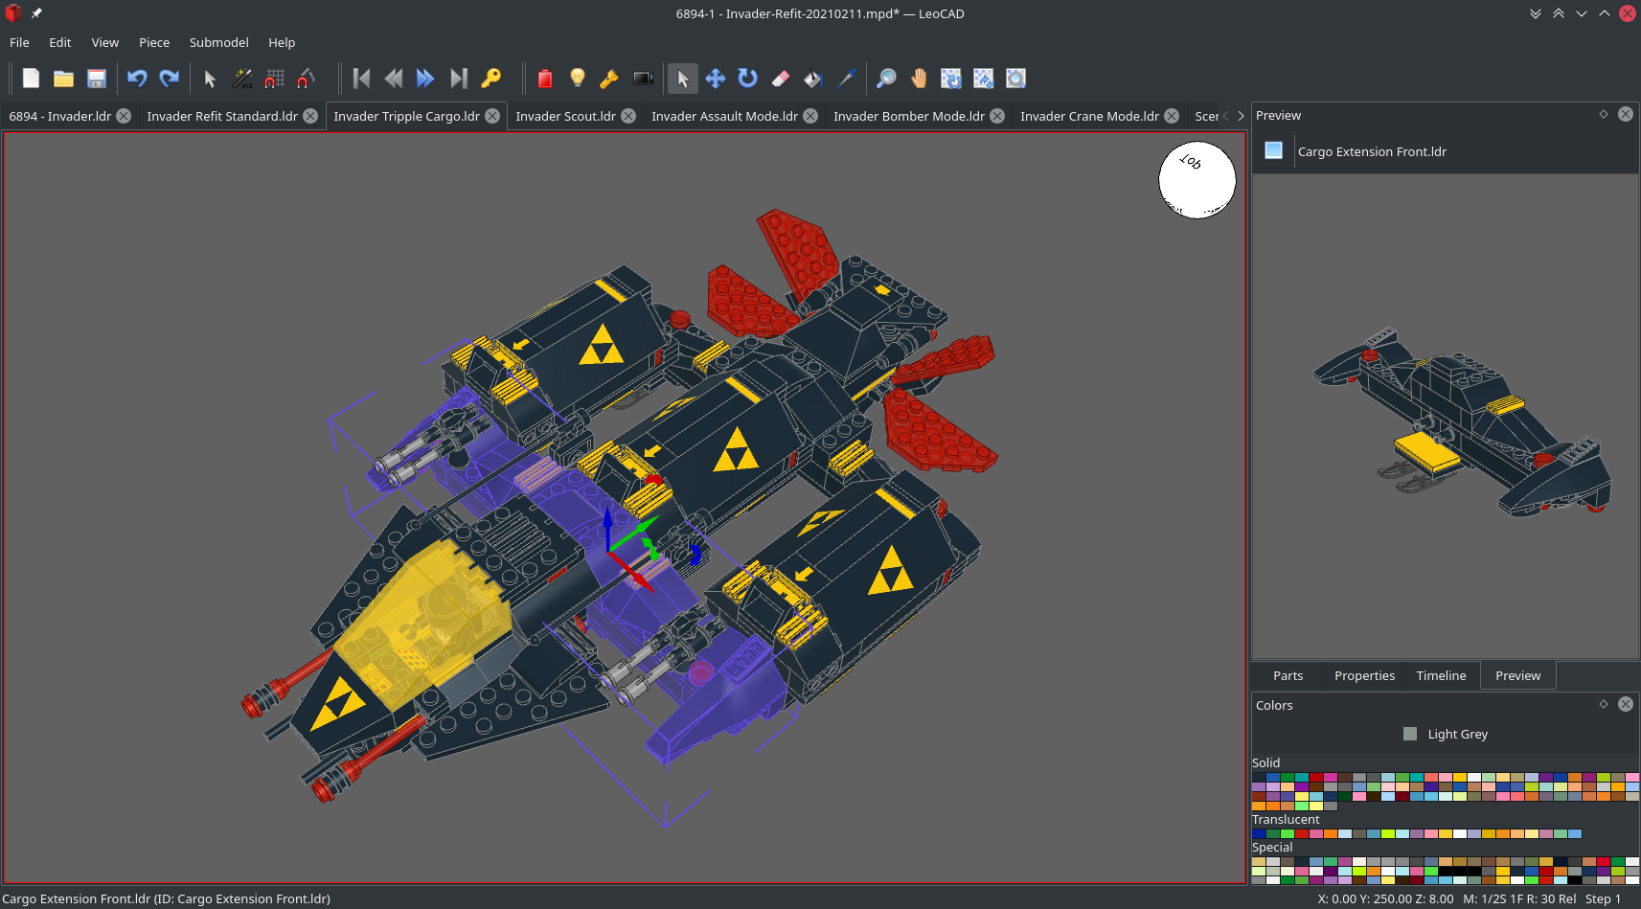Add a point light with lightbulb icon

[578, 79]
